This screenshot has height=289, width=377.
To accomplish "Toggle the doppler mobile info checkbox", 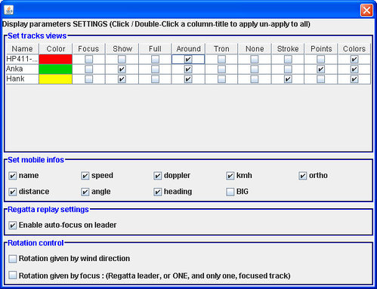I will [x=158, y=176].
